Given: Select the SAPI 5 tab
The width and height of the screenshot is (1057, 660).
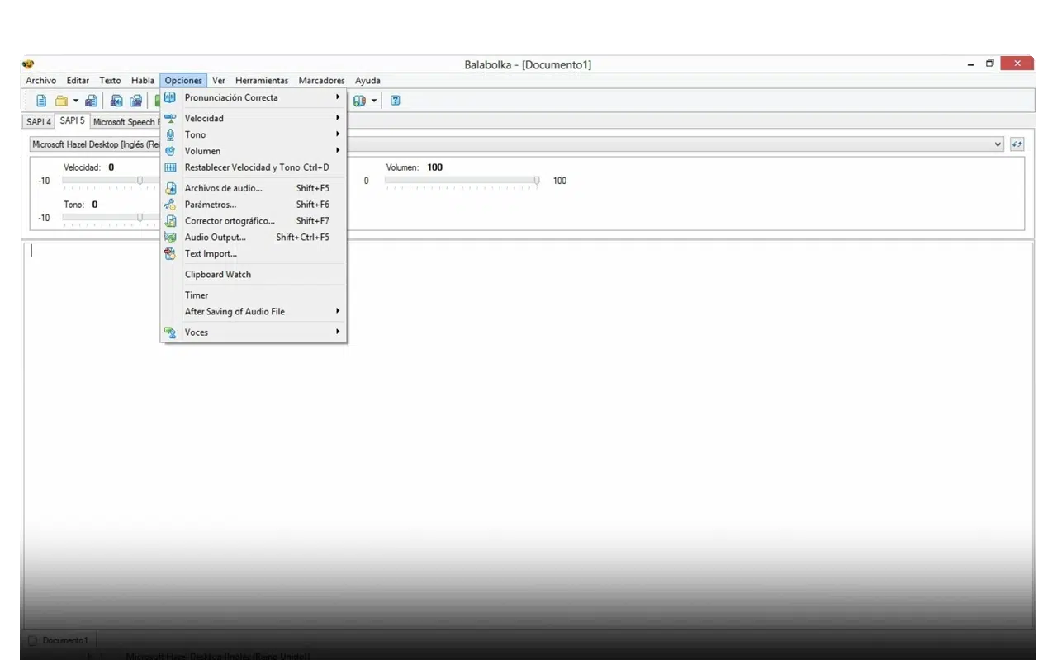Looking at the screenshot, I should coord(72,120).
